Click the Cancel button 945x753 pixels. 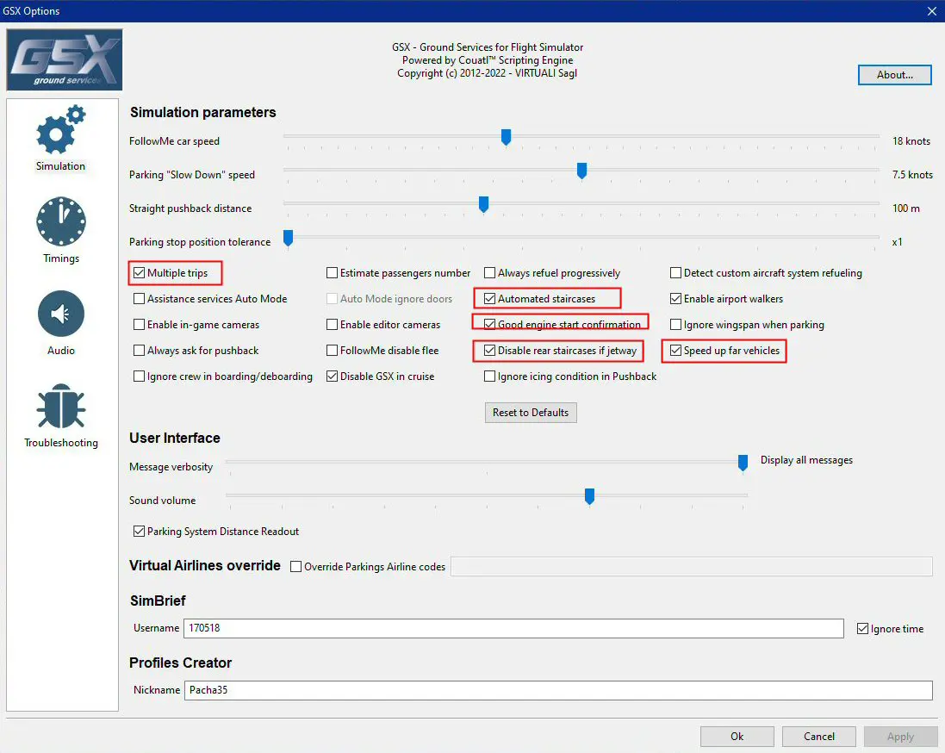819,737
